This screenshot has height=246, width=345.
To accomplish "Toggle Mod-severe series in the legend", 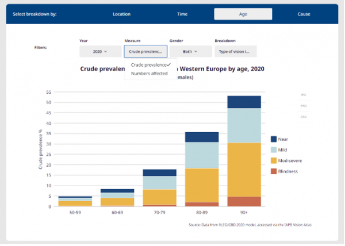I will [x=286, y=161].
